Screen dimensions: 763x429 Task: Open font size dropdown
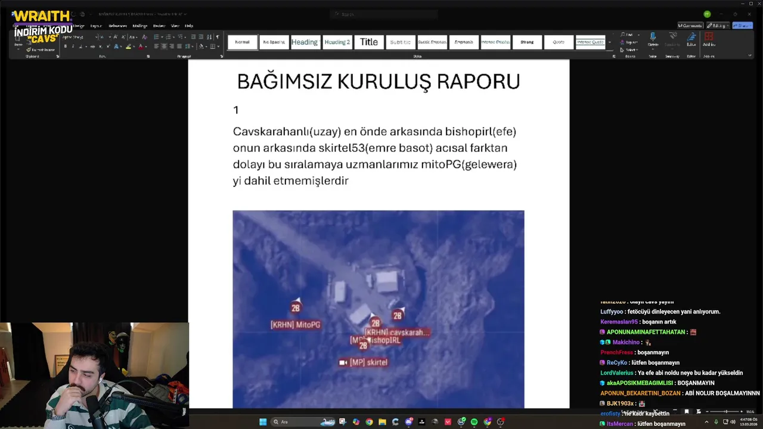[110, 37]
